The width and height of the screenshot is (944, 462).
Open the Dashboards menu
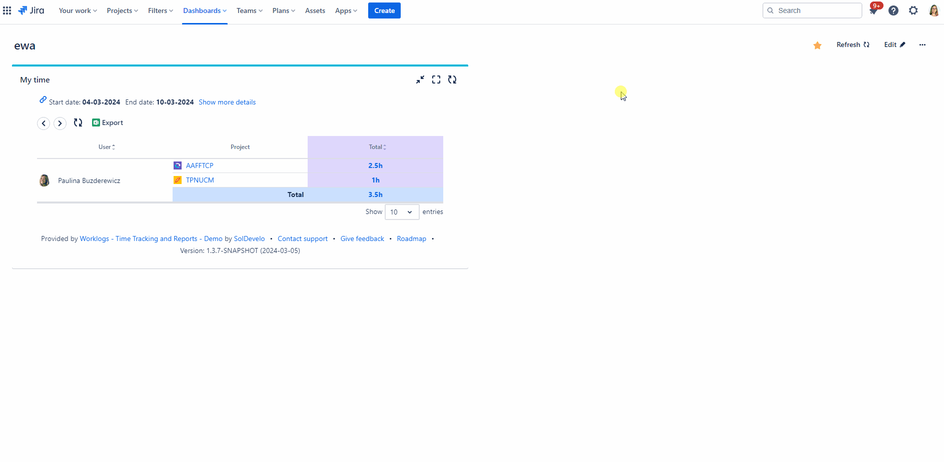tap(204, 10)
